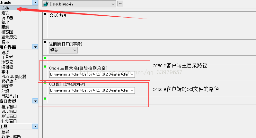Screen dimensions: 256x138
Task: Click the black marker beside 会话方式
Action: (45, 14)
